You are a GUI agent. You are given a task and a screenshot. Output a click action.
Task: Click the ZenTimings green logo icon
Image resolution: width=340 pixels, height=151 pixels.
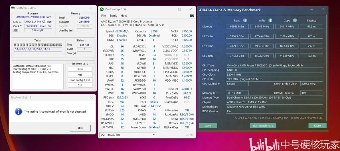(102, 9)
